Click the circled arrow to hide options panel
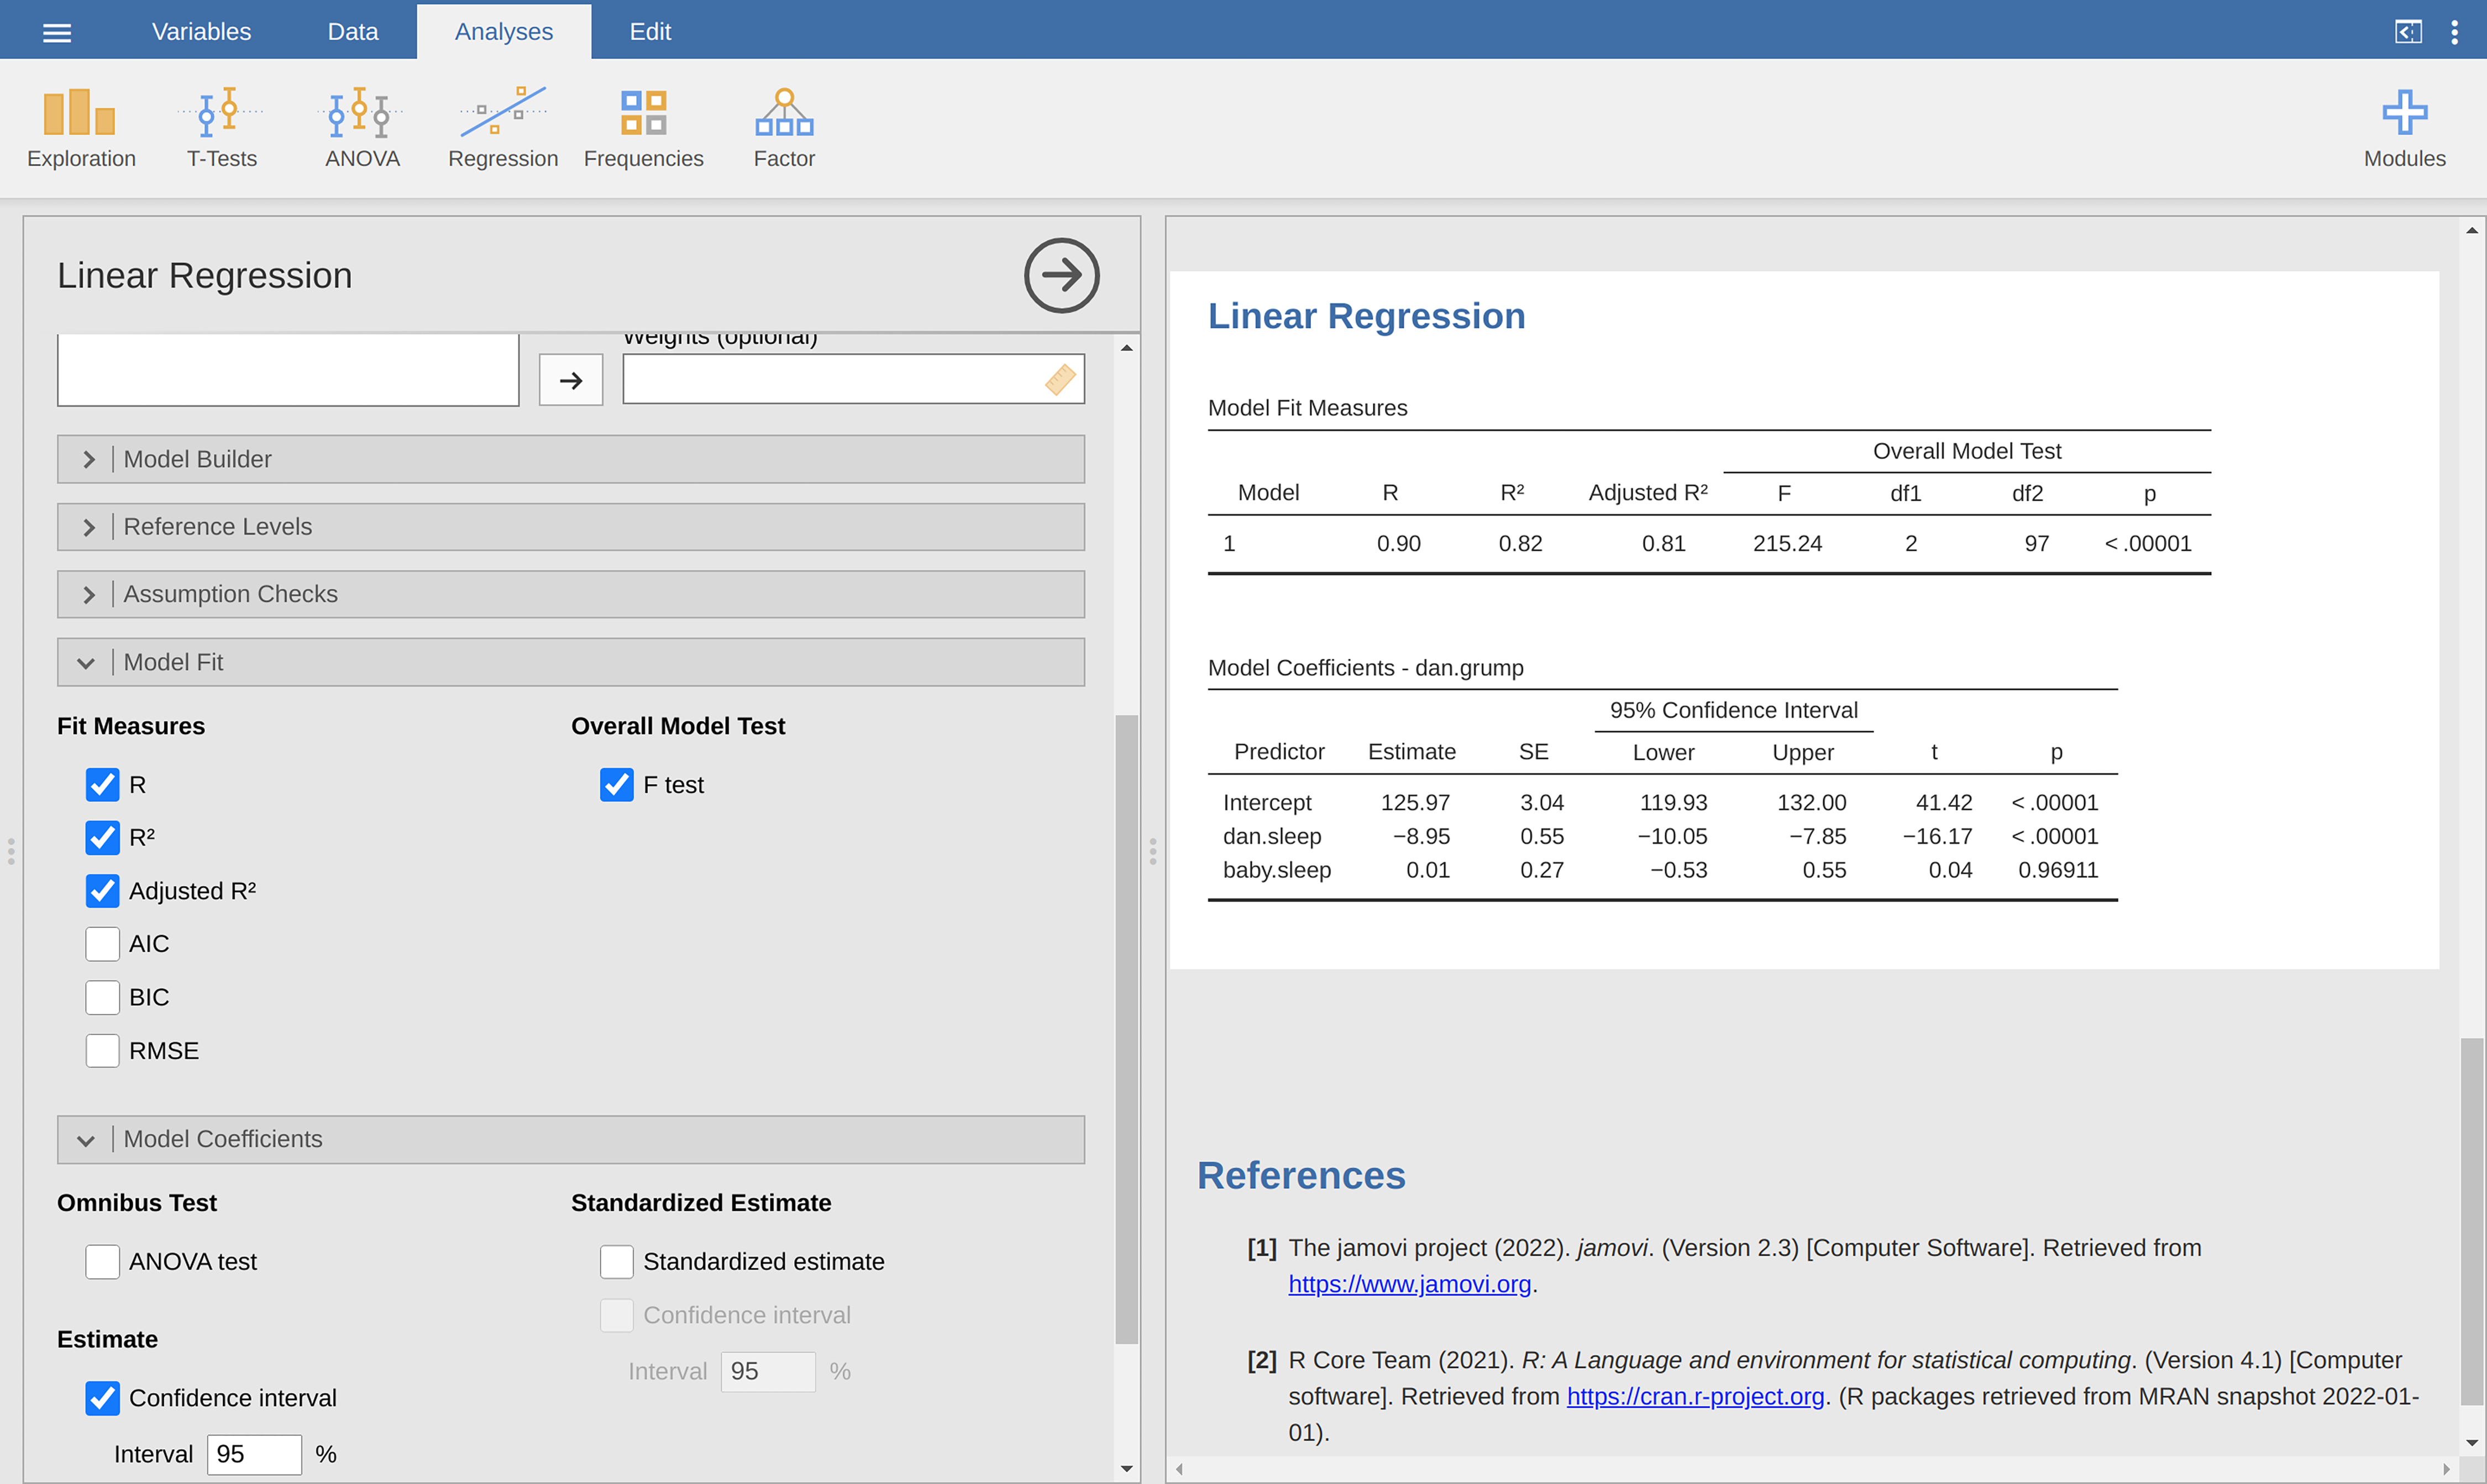Screen dimensions: 2487x1484 [x=1061, y=275]
